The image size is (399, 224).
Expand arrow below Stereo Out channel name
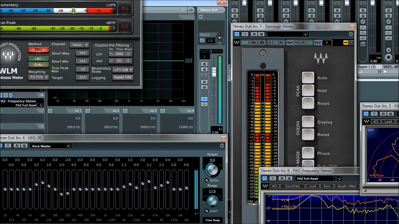point(201,16)
